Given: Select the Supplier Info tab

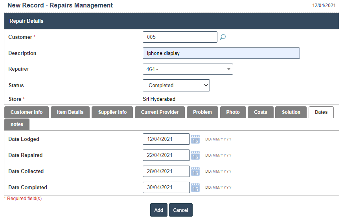Looking at the screenshot, I should (x=112, y=112).
